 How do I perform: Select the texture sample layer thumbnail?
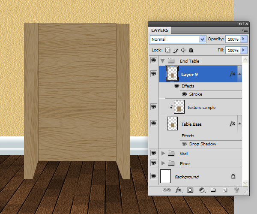point(179,107)
